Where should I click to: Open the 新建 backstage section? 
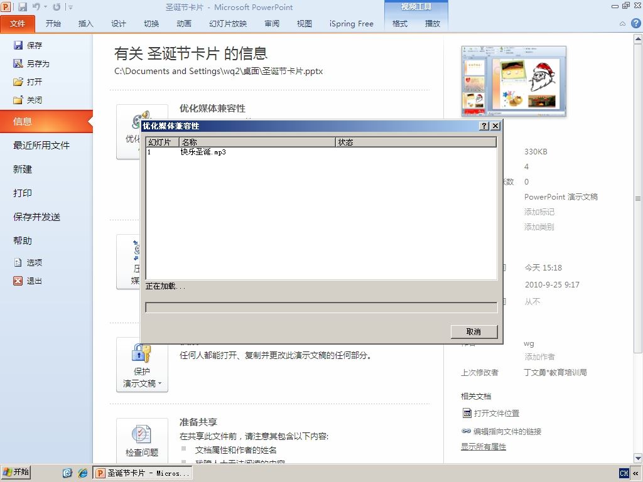coord(23,169)
